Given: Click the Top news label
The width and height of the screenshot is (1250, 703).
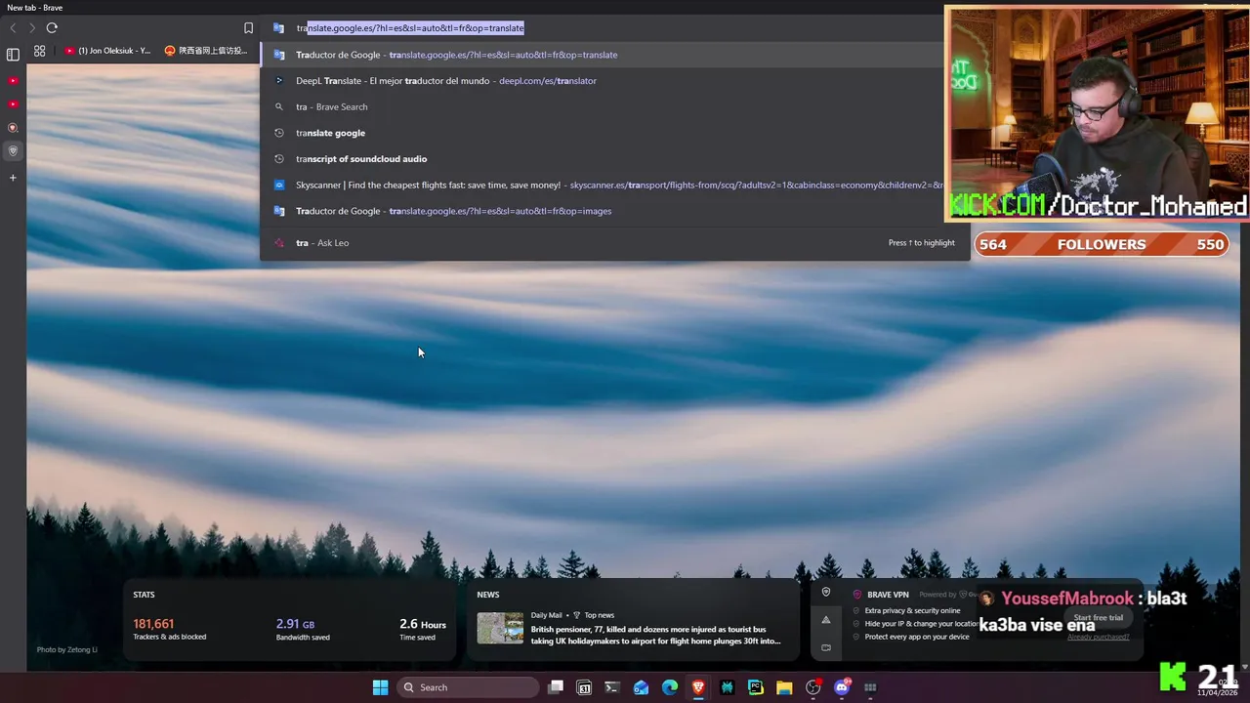Looking at the screenshot, I should pos(599,615).
